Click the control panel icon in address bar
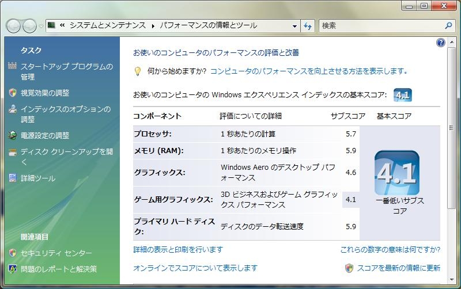 point(51,25)
